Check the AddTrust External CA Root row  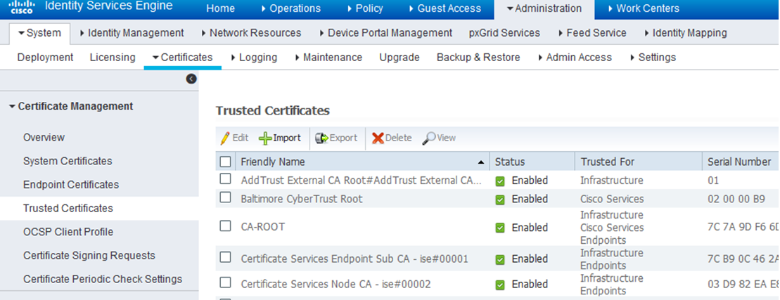pos(225,179)
